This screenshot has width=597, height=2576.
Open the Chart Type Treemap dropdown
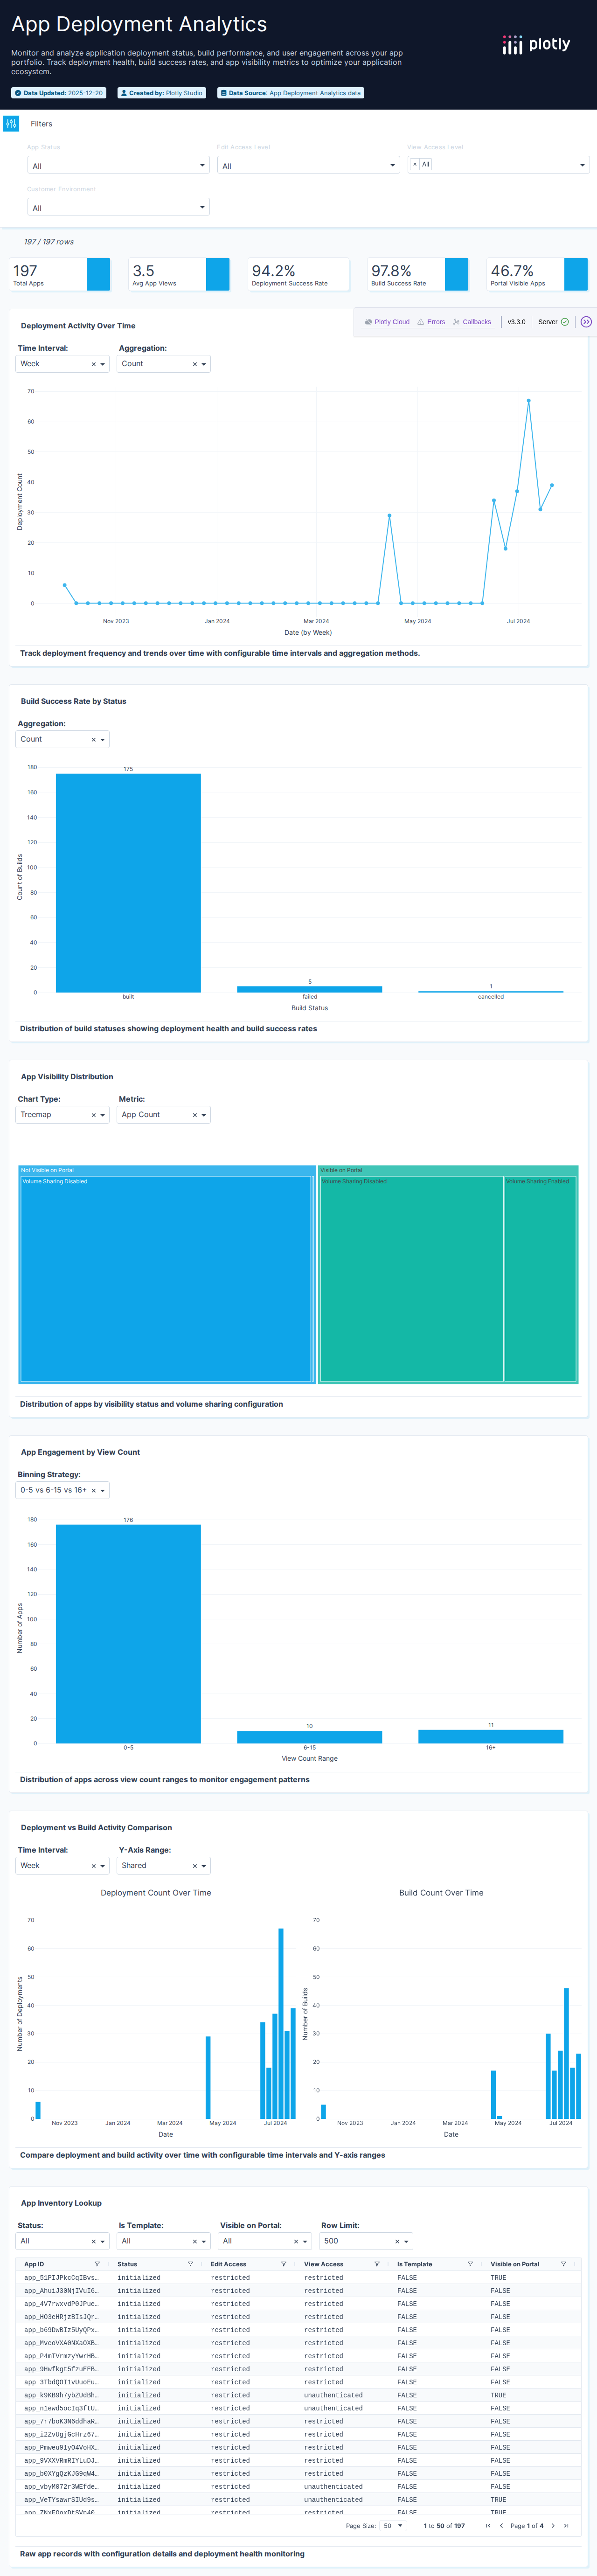coord(63,1115)
